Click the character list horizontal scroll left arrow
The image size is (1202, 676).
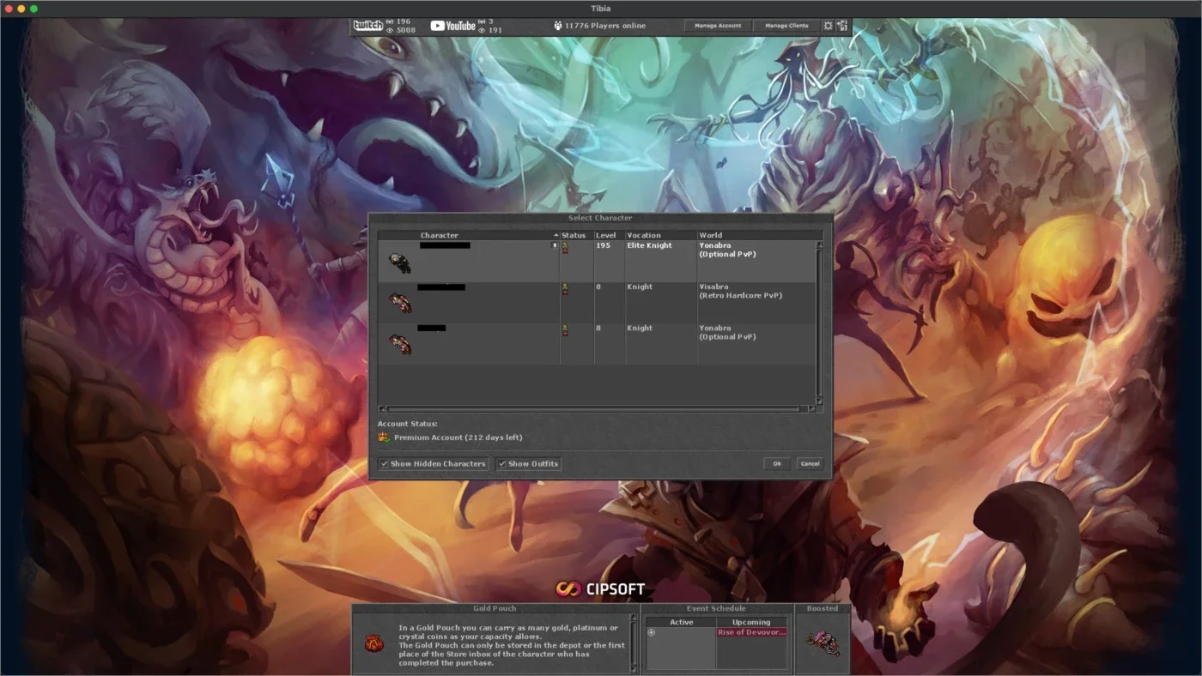(x=382, y=409)
